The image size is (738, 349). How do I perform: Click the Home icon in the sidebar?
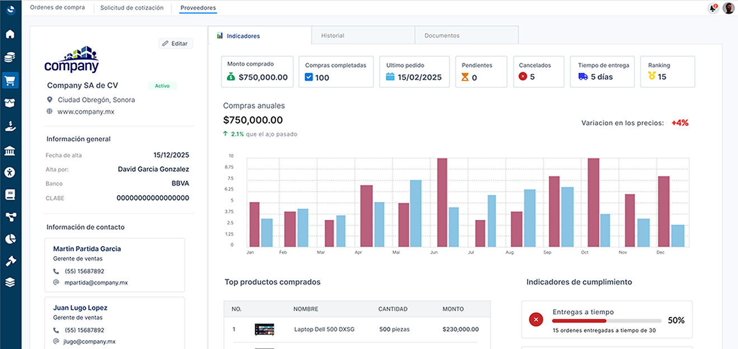point(10,34)
